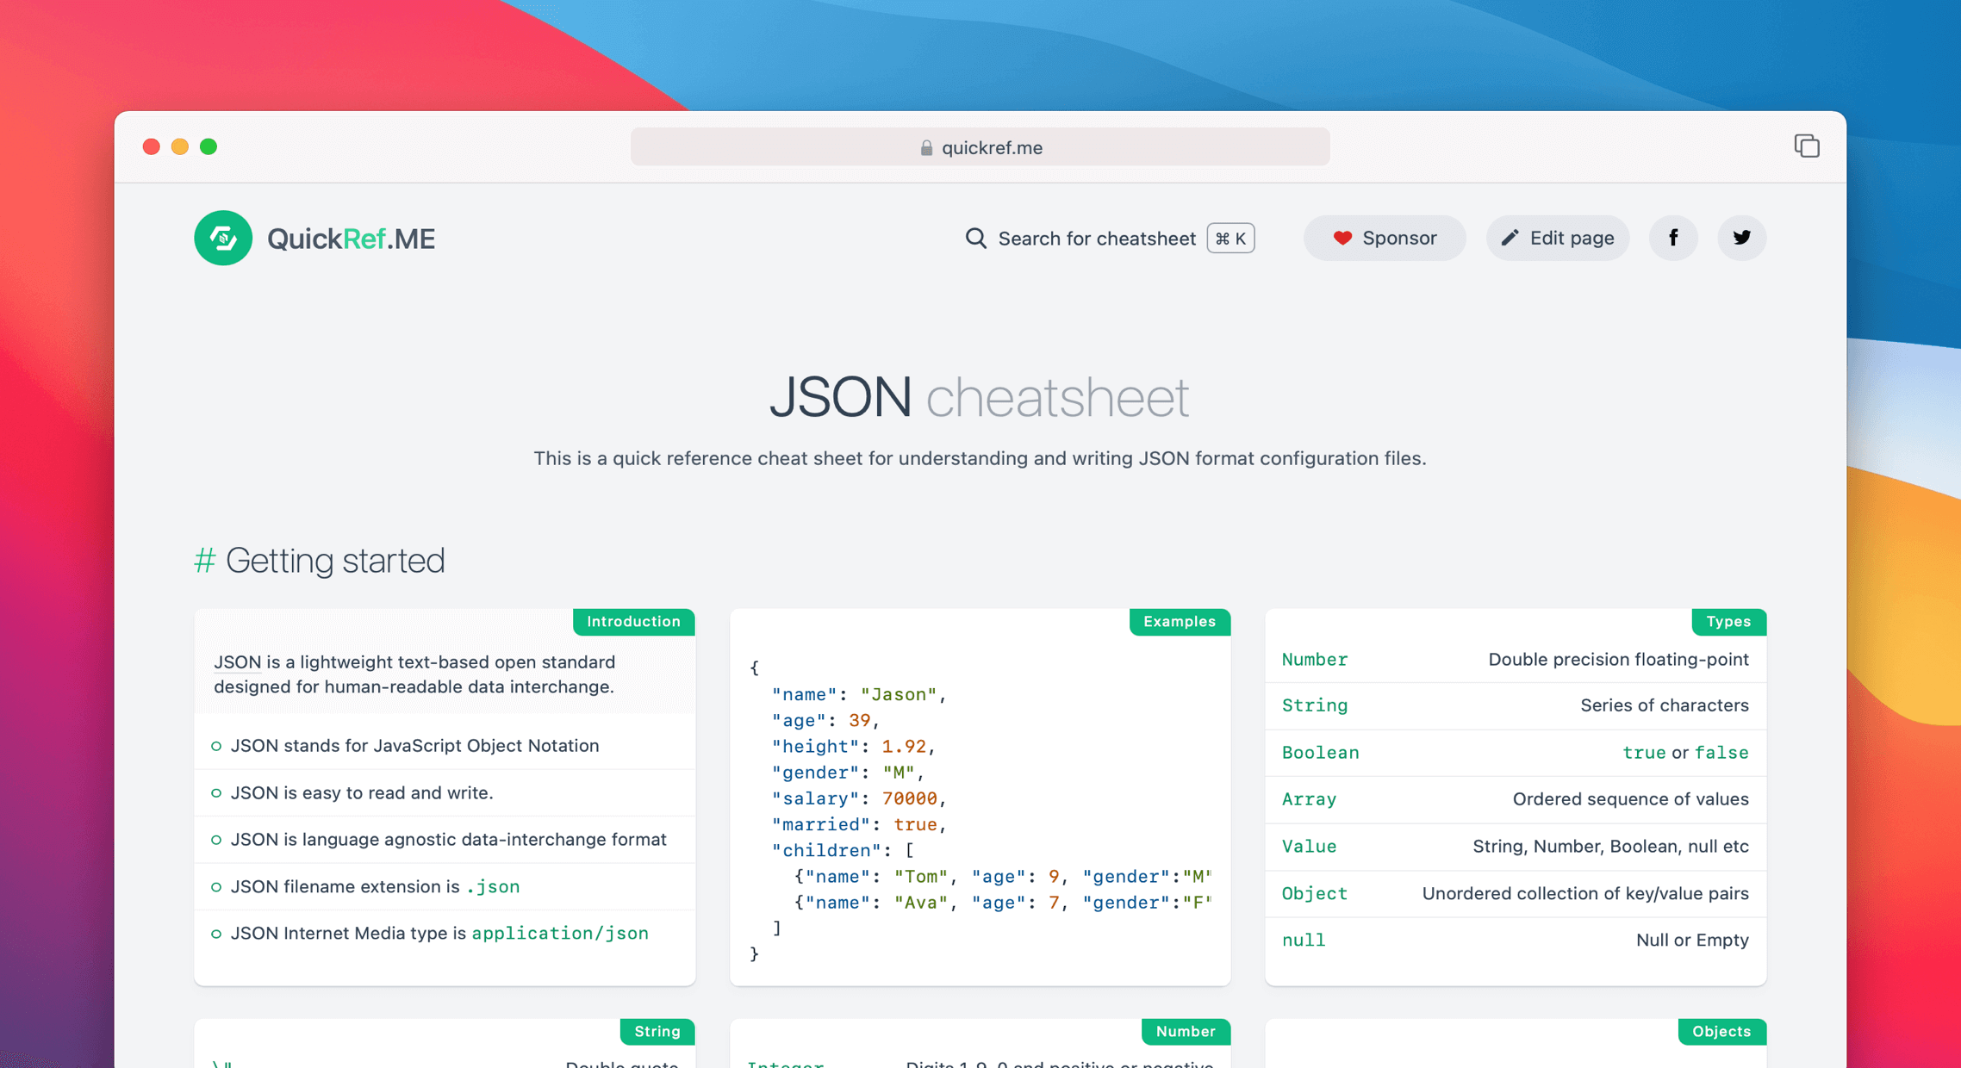Click the .json extension link
1961x1068 pixels.
[x=493, y=886]
